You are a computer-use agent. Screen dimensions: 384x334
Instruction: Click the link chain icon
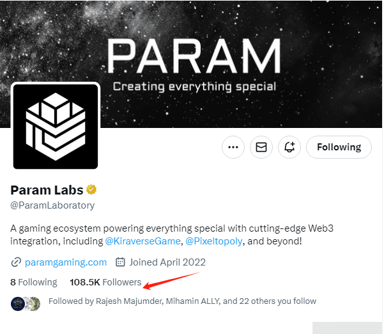click(16, 262)
